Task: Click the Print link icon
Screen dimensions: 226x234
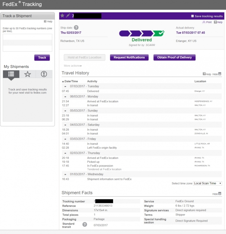Action: 207,22
